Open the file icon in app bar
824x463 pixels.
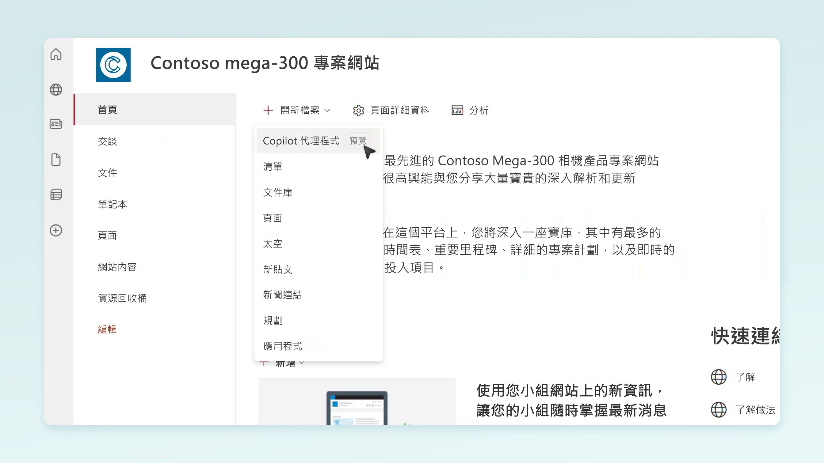56,160
